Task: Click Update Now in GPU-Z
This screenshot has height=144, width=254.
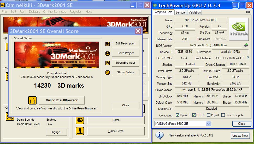Action: coord(240,136)
